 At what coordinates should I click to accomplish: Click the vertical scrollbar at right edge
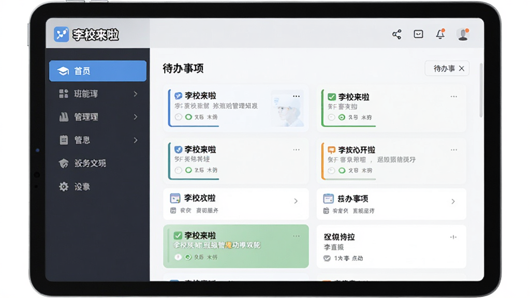coord(481,91)
